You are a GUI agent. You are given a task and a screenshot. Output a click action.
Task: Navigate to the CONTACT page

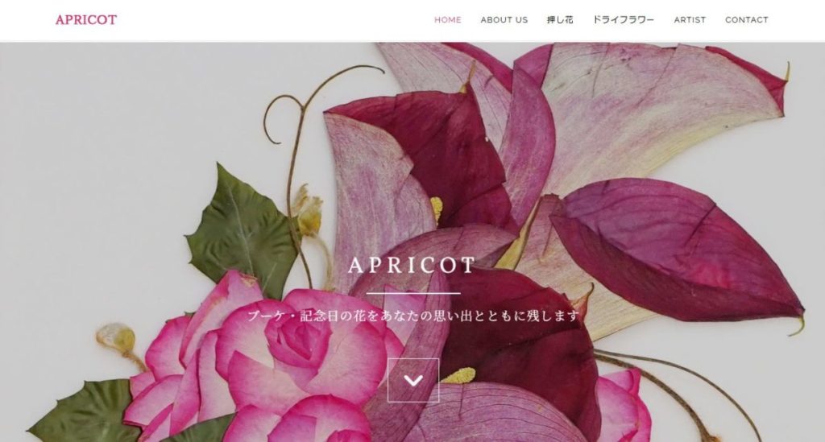coord(747,20)
